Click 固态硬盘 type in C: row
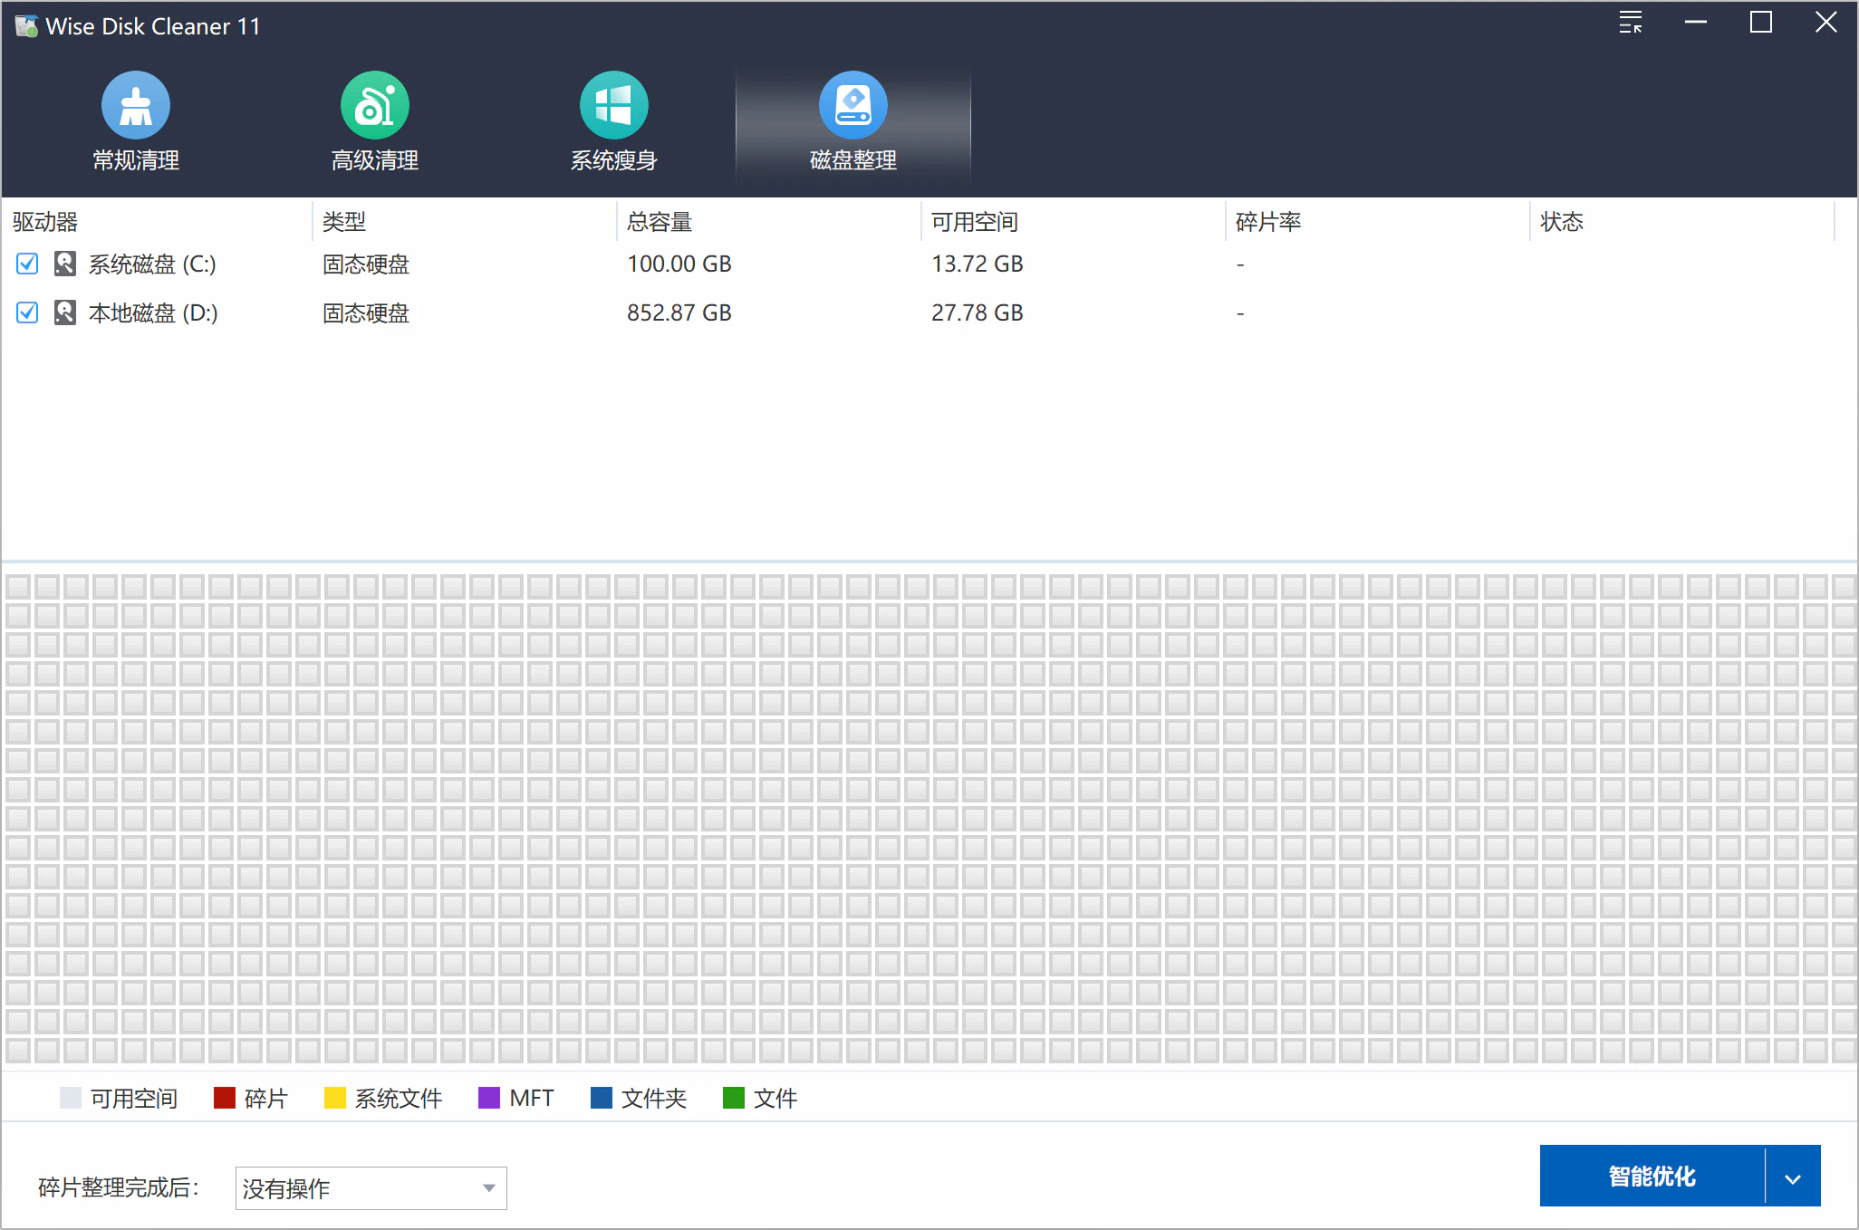The width and height of the screenshot is (1859, 1230). coord(366,264)
